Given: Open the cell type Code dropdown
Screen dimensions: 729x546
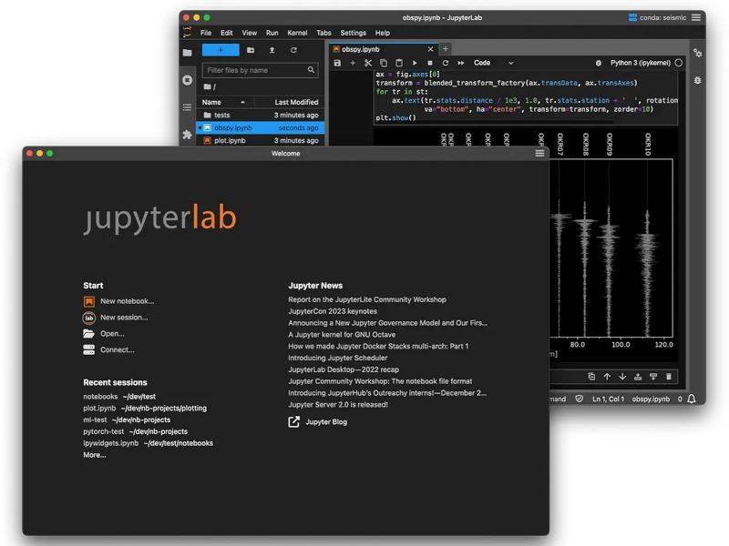Looking at the screenshot, I should coord(493,63).
